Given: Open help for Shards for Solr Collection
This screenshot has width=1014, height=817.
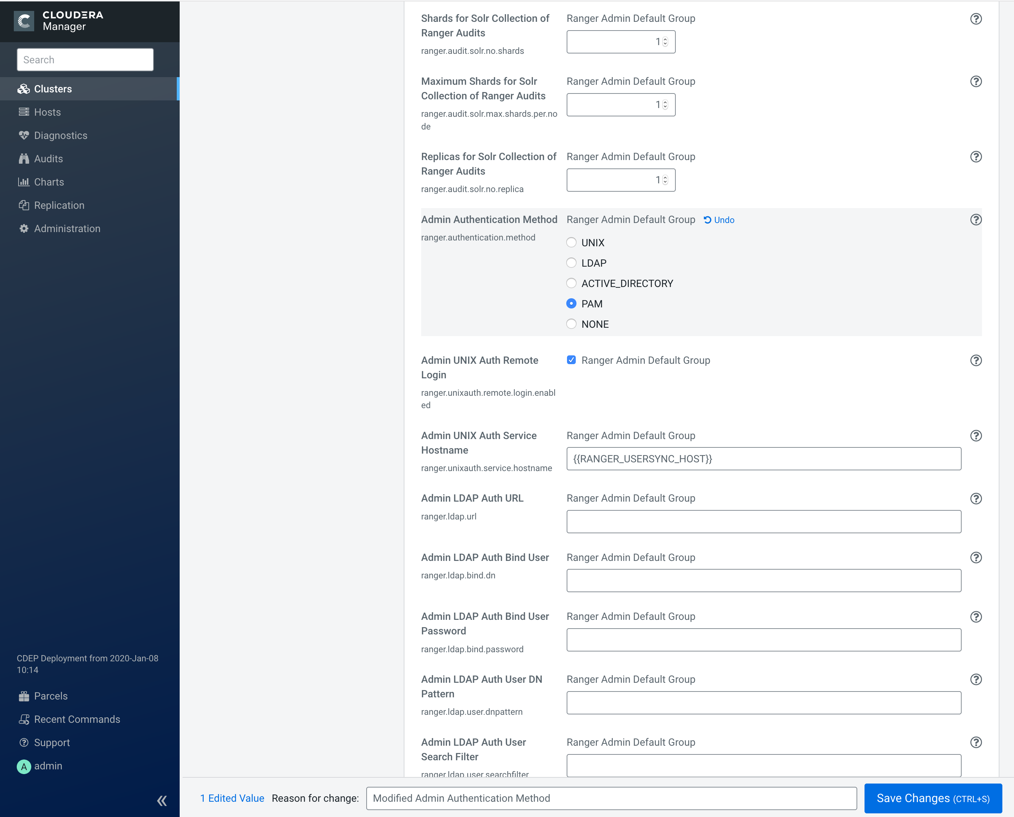Looking at the screenshot, I should pos(976,19).
